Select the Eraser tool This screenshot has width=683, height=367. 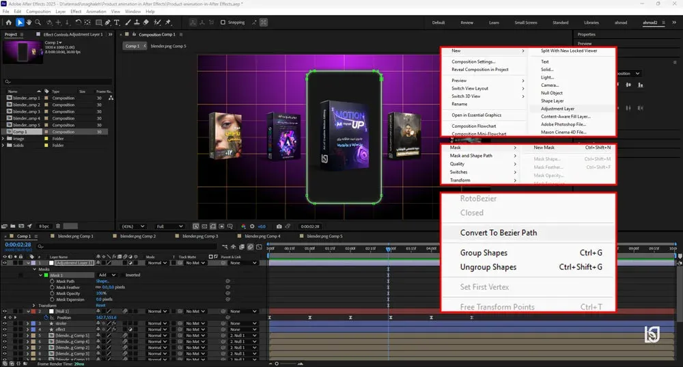click(146, 23)
